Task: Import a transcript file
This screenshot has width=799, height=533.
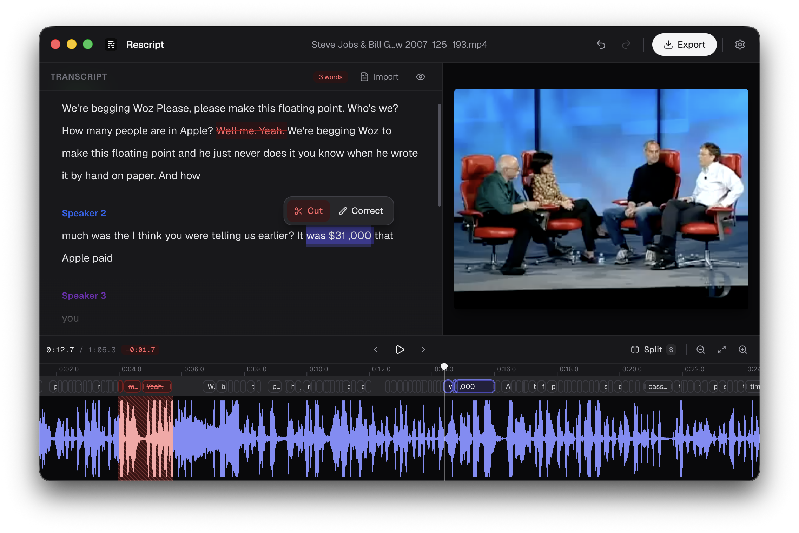Action: click(379, 77)
